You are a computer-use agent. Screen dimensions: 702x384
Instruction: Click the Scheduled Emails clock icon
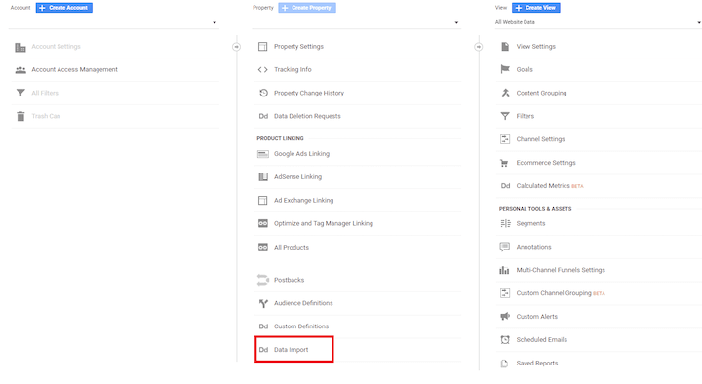click(505, 340)
